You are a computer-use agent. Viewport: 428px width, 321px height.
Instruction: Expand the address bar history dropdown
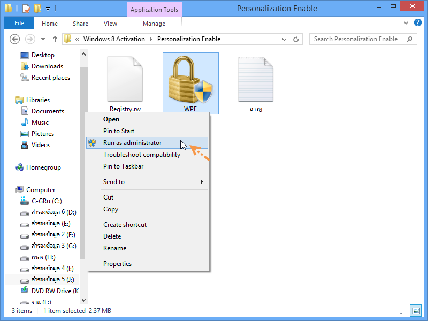284,39
